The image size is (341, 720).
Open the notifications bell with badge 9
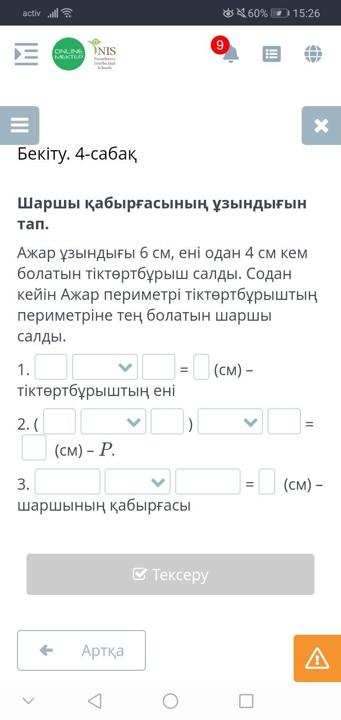(230, 54)
